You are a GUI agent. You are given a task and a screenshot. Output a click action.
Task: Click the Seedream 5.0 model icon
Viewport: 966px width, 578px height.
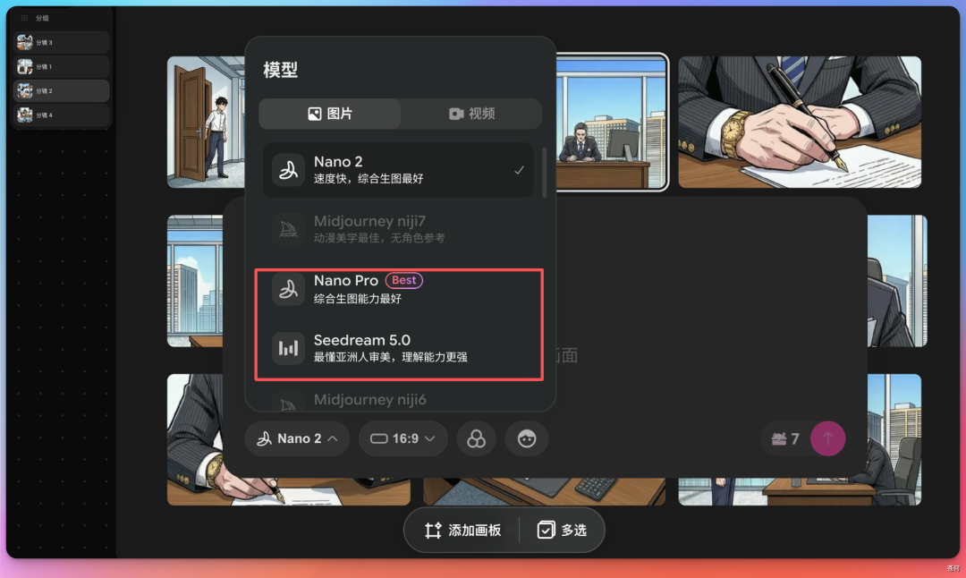tap(287, 348)
